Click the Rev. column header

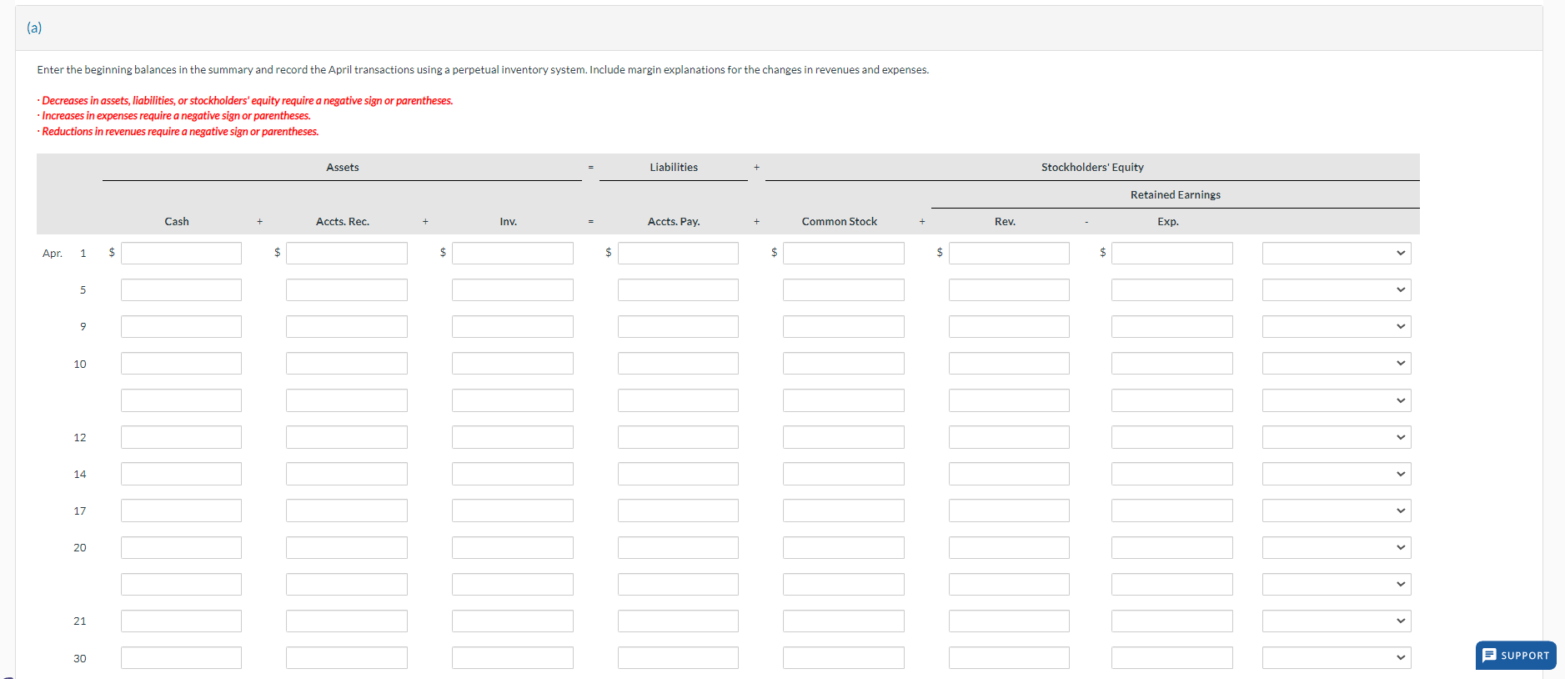click(1005, 221)
